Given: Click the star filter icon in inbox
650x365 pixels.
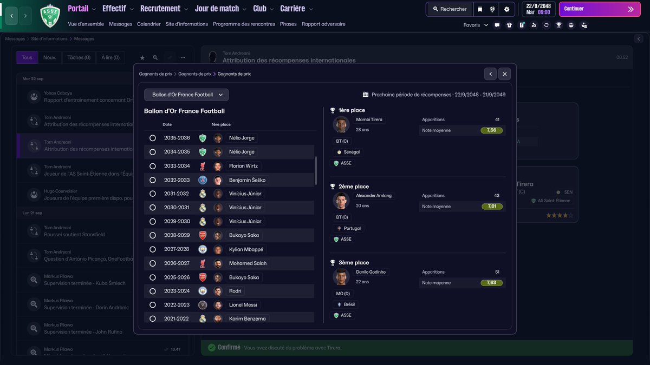Looking at the screenshot, I should [x=142, y=57].
